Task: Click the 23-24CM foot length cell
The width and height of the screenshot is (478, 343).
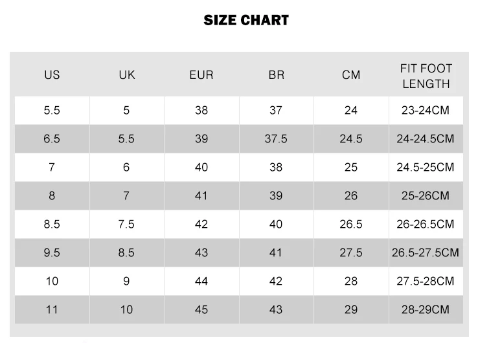Action: click(426, 111)
